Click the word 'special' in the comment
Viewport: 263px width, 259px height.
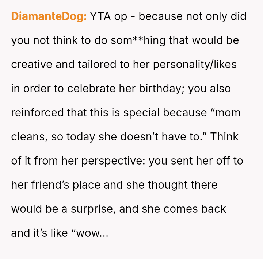(142, 113)
